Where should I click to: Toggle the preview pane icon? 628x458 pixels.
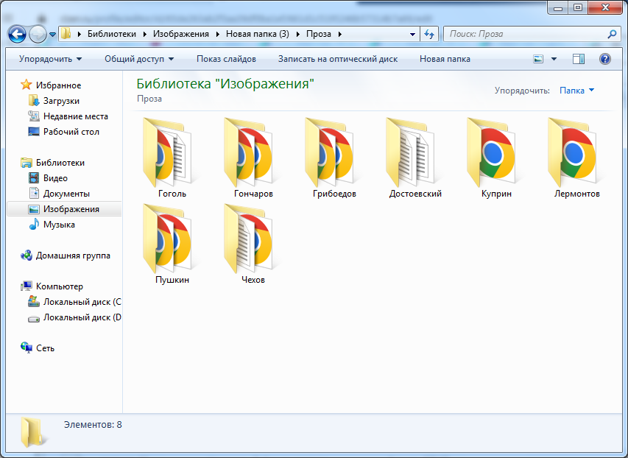pos(579,59)
